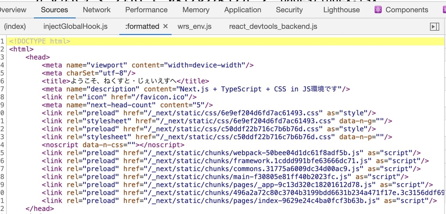The image size is (446, 214).
Task: Click the 496a2a72c80c3704b3199bdd6631b234a471f17e chunk line
Action: 244,193
